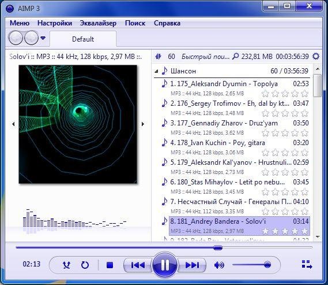
Task: Click the Шансон group note icon
Action: (x=165, y=71)
